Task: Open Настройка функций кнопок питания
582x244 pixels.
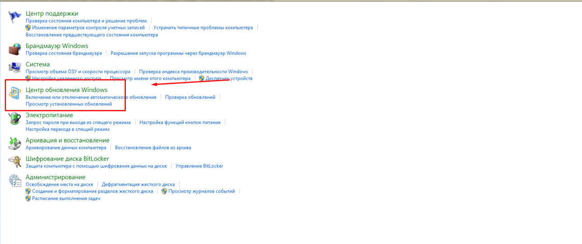Action: [180, 122]
